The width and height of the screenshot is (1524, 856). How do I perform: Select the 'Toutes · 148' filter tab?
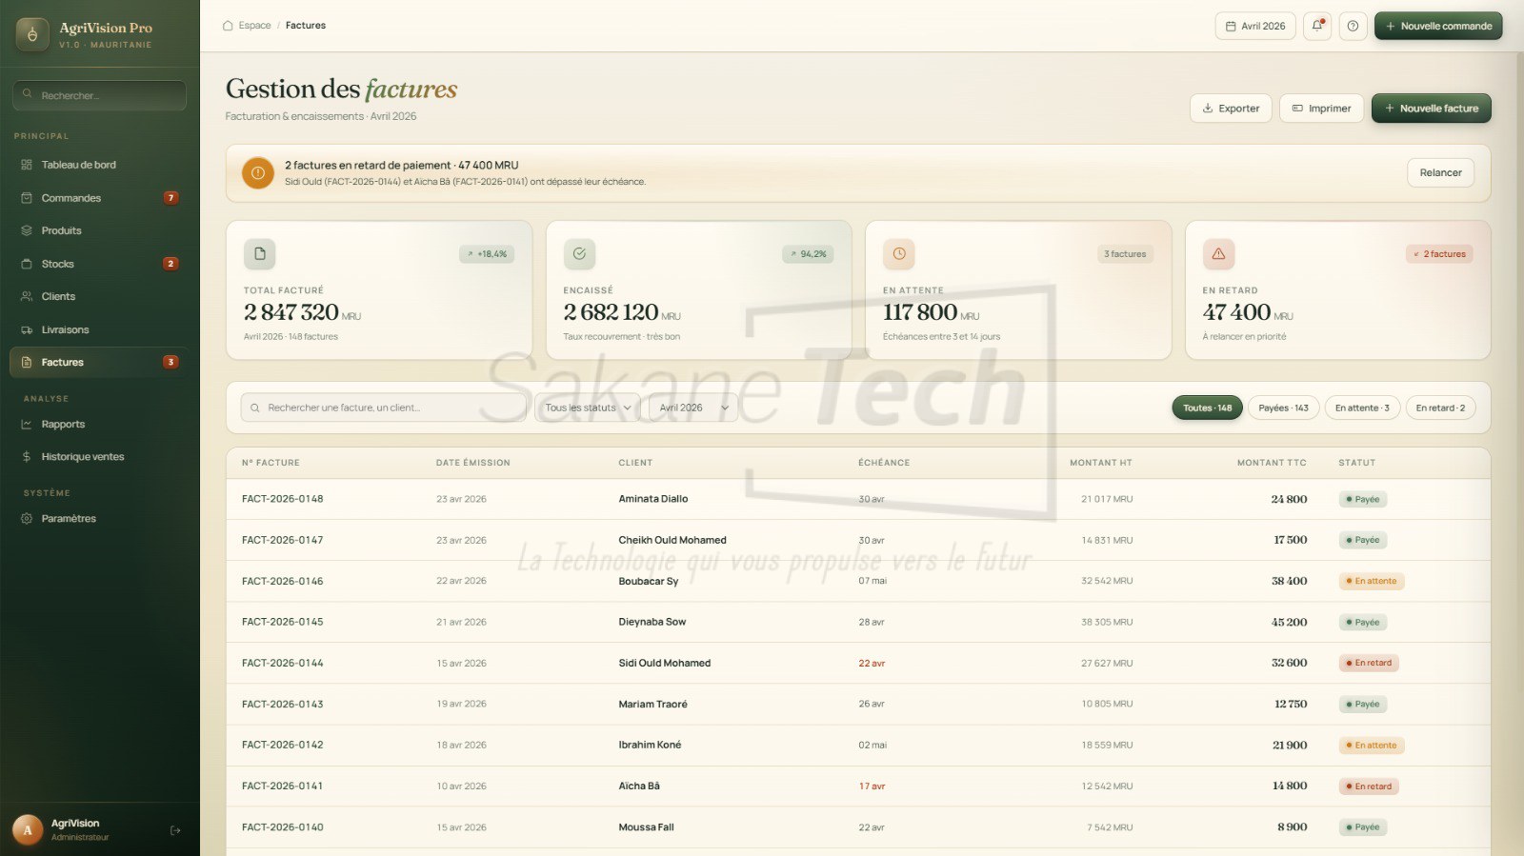(x=1207, y=408)
